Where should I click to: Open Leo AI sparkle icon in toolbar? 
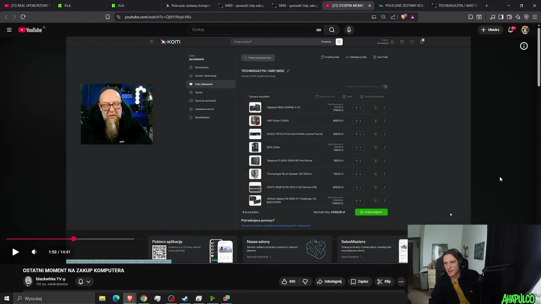[x=518, y=17]
